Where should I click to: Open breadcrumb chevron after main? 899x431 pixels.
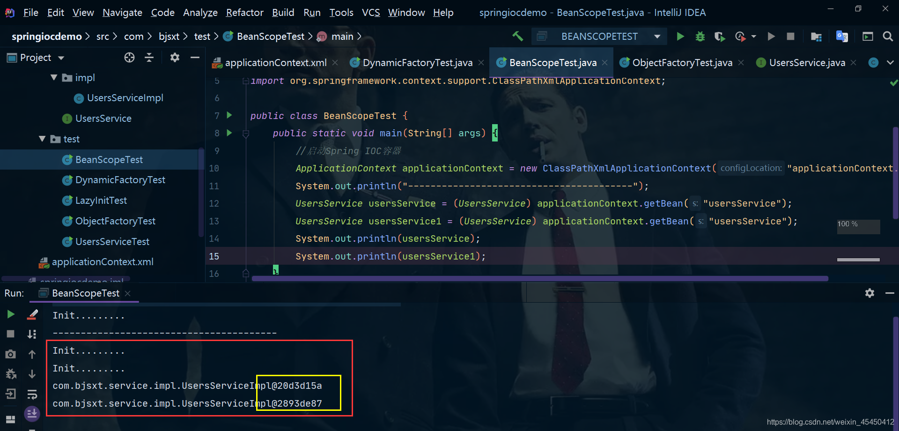[359, 36]
